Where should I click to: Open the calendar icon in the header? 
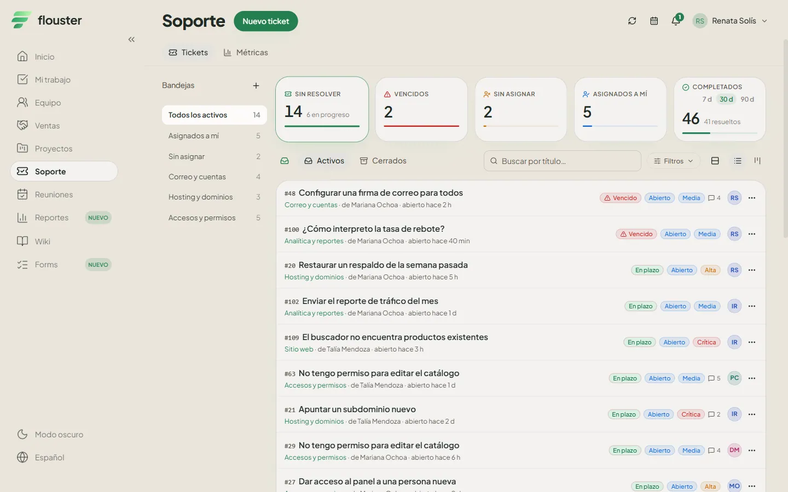point(654,21)
